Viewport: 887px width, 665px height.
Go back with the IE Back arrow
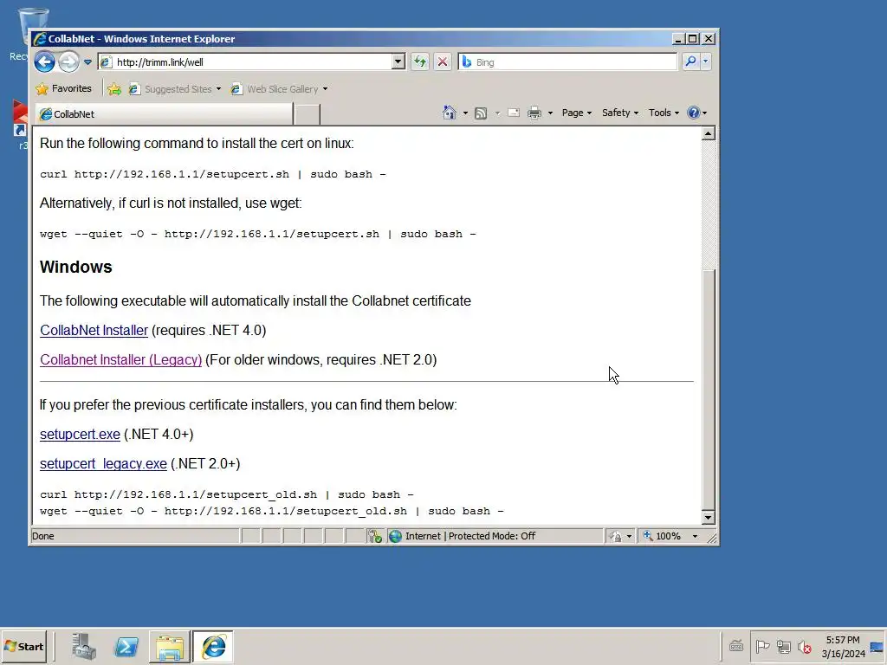click(45, 61)
